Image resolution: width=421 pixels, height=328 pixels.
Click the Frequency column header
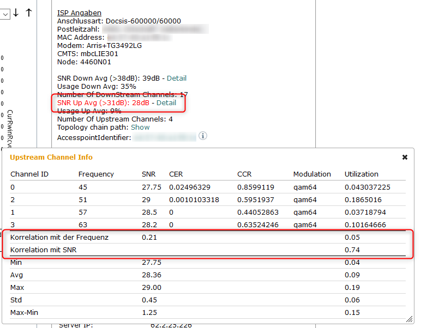(96, 174)
